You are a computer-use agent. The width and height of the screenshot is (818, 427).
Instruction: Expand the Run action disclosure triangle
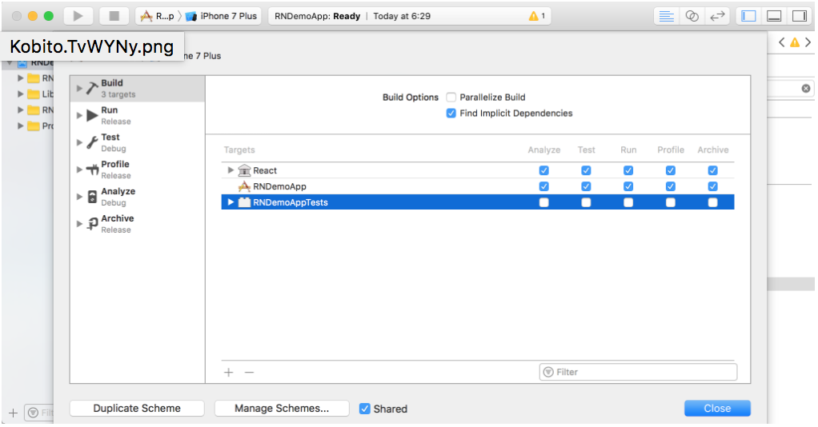click(79, 115)
